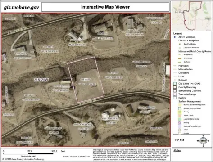Click the 440 LA PUERTA RD parcel label

click(x=50, y=51)
